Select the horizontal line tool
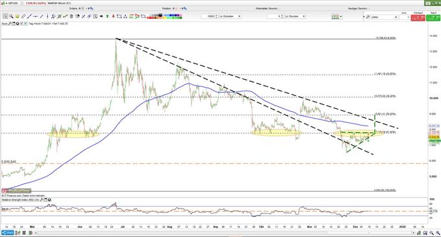Image resolution: width=441 pixels, height=237 pixels. coord(36,16)
